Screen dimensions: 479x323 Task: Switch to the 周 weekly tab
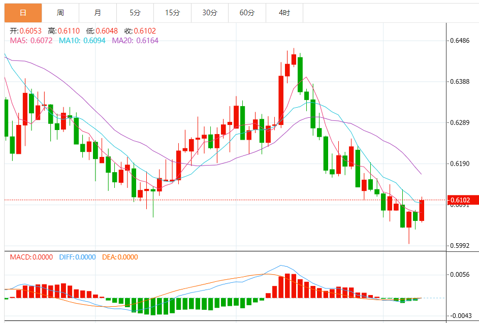(x=60, y=13)
